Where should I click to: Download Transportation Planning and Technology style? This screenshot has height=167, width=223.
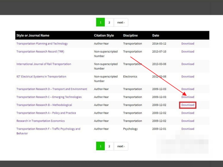pyautogui.click(x=187, y=43)
